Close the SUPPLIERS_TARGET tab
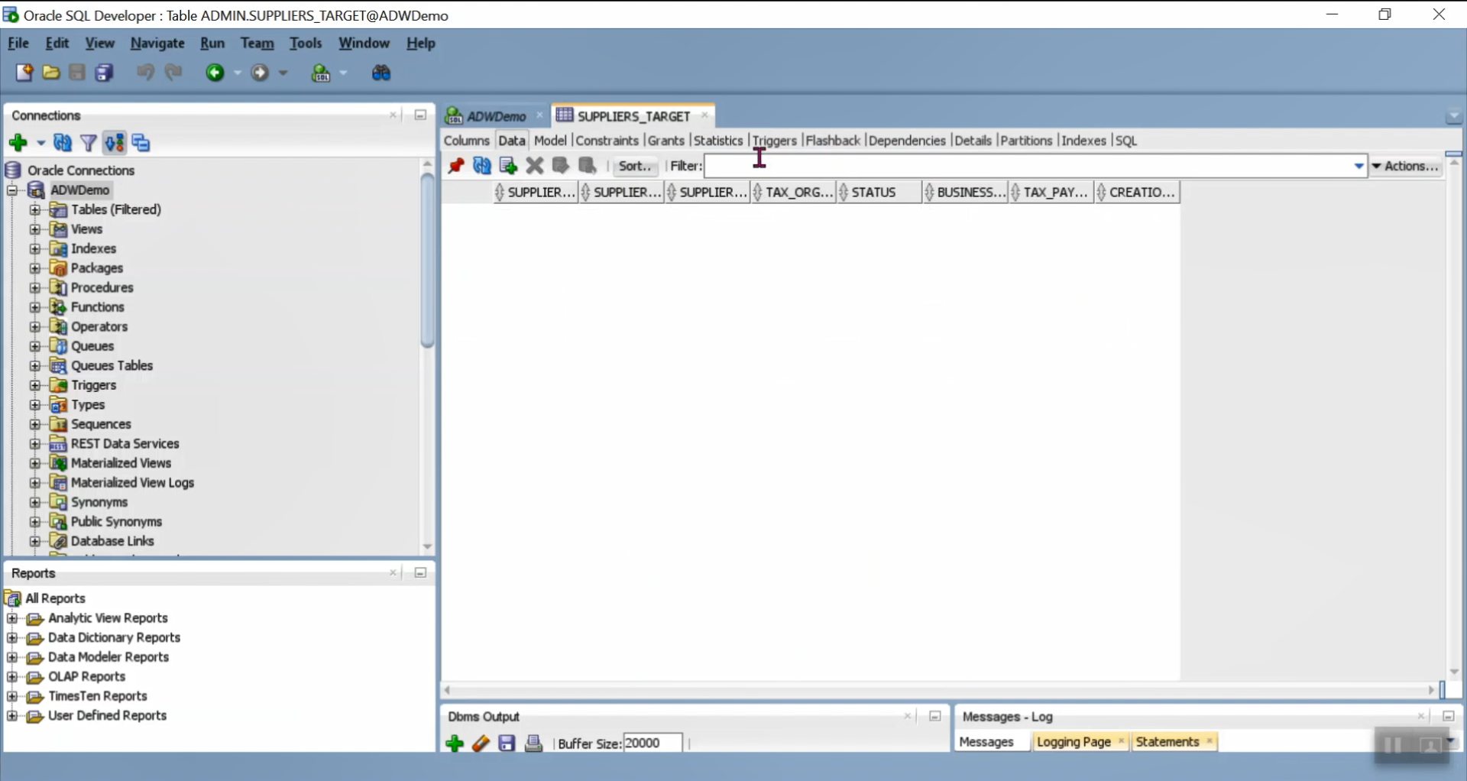The width and height of the screenshot is (1467, 781). (704, 115)
